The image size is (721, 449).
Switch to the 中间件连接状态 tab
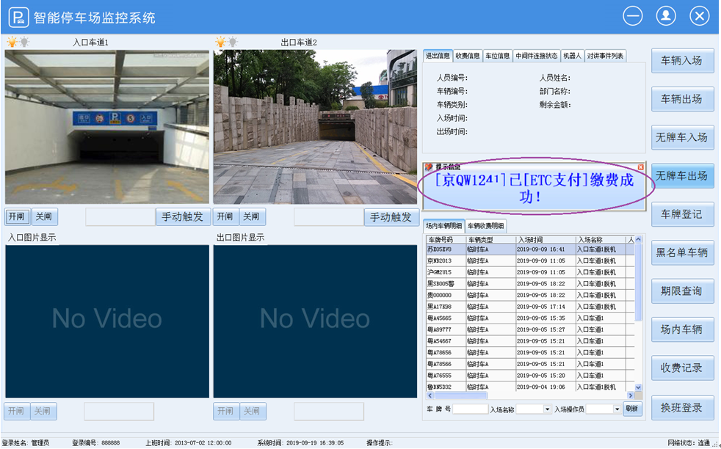point(537,56)
